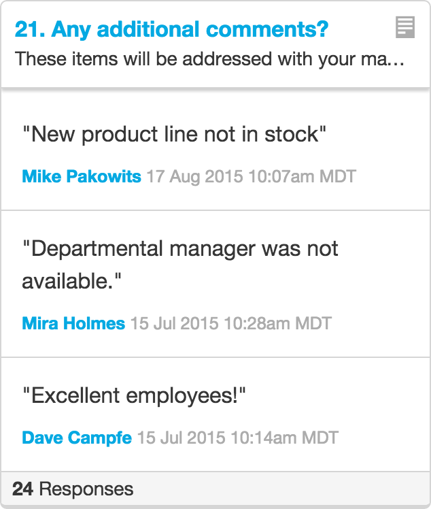Screen dimensions: 431x509
Task: Select the "New product line not in stock" comment
Action: coord(174,134)
